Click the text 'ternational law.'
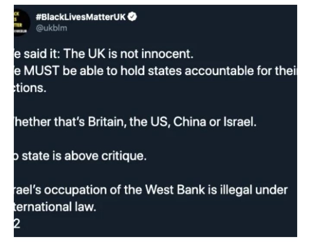Screen dimensions: 311x247 (55, 207)
